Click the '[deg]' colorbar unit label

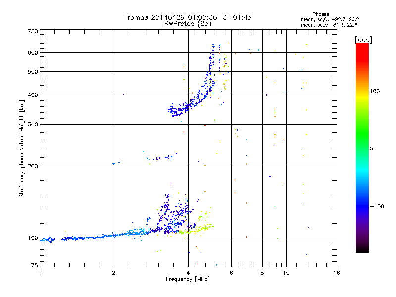363,40
